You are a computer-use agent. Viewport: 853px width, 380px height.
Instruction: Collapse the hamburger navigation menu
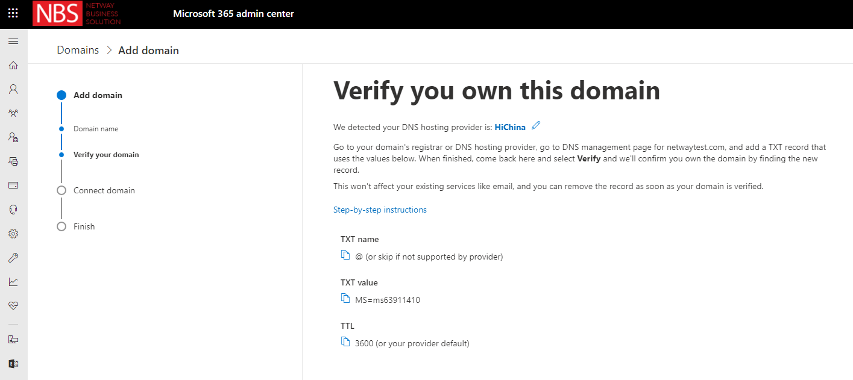13,42
